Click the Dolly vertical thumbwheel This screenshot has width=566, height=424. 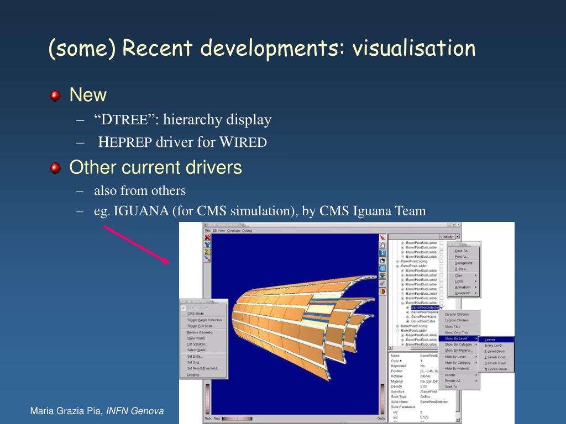[382, 399]
